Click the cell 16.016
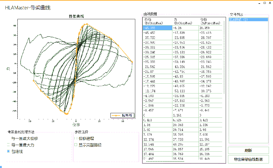This screenshot has height=168, width=273. tap(211, 154)
